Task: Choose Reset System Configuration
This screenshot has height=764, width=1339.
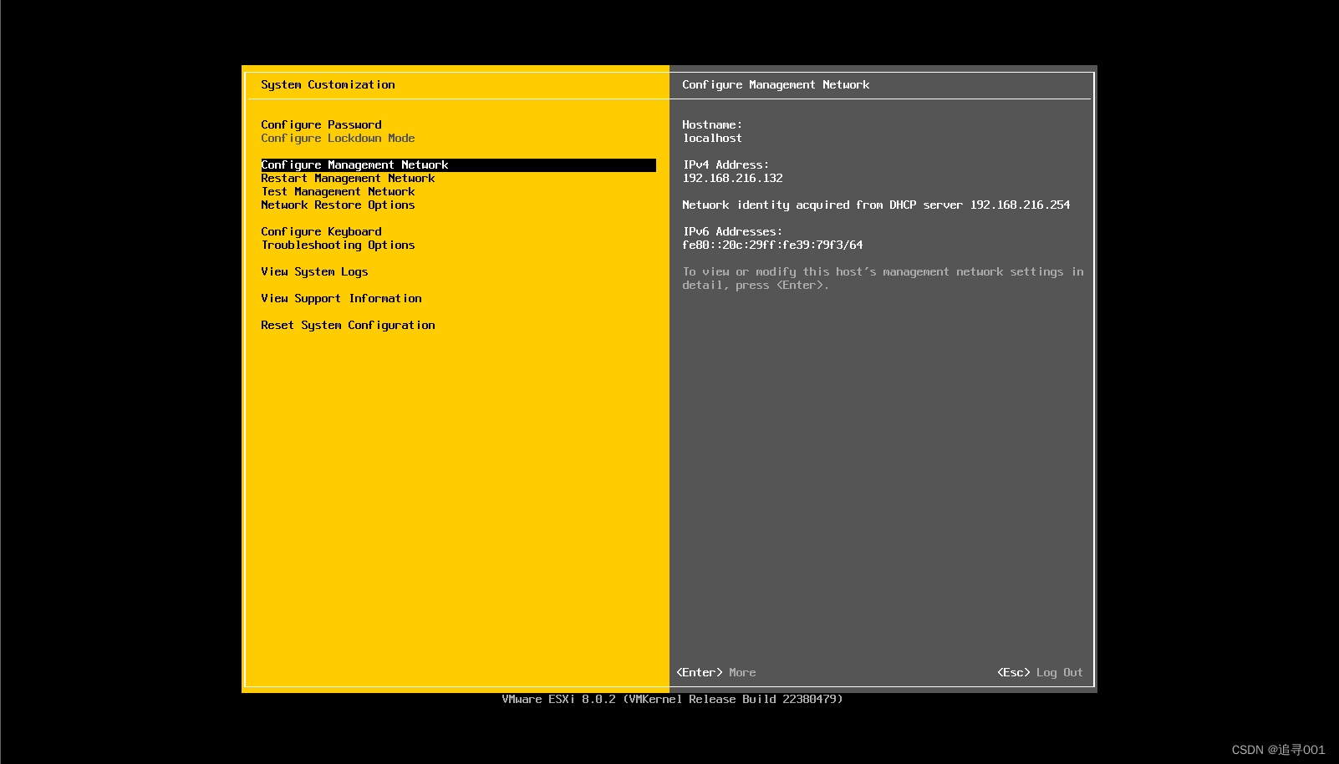Action: tap(348, 326)
